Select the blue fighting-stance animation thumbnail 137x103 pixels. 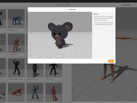coord(35,92)
